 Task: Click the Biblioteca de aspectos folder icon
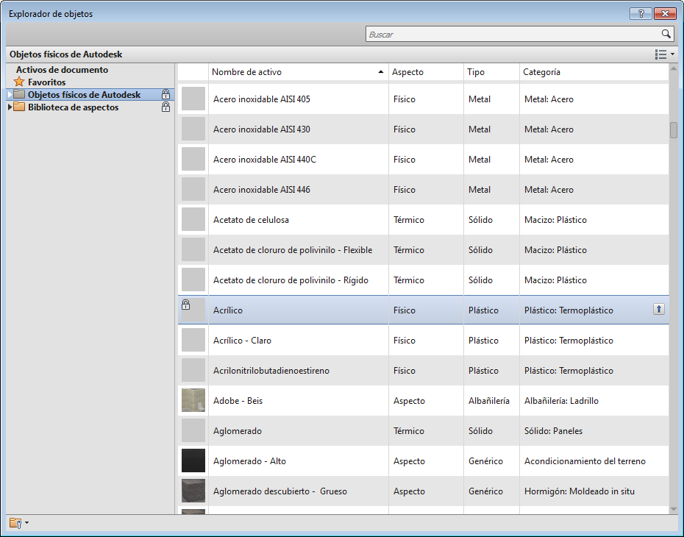tap(19, 107)
